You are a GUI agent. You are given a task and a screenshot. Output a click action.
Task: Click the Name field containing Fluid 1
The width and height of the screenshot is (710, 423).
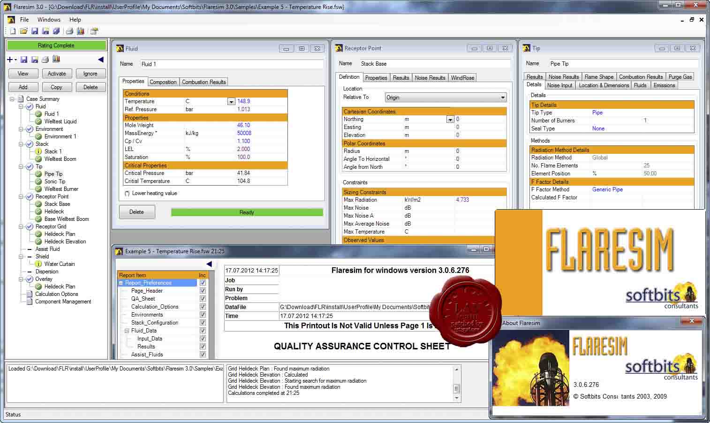231,64
